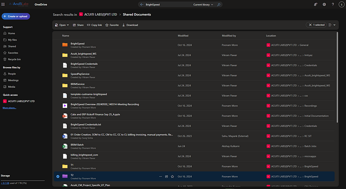This screenshot has width=346, height=189.
Task: Click the Batch Jobs location link
Action: click(x=310, y=146)
